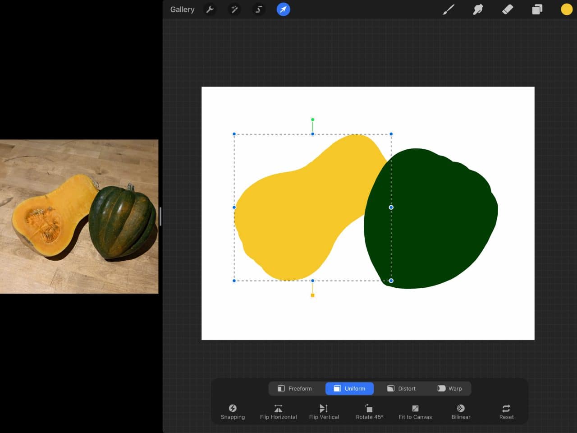Switch to Freeform transform mode
The height and width of the screenshot is (433, 577).
[295, 388]
